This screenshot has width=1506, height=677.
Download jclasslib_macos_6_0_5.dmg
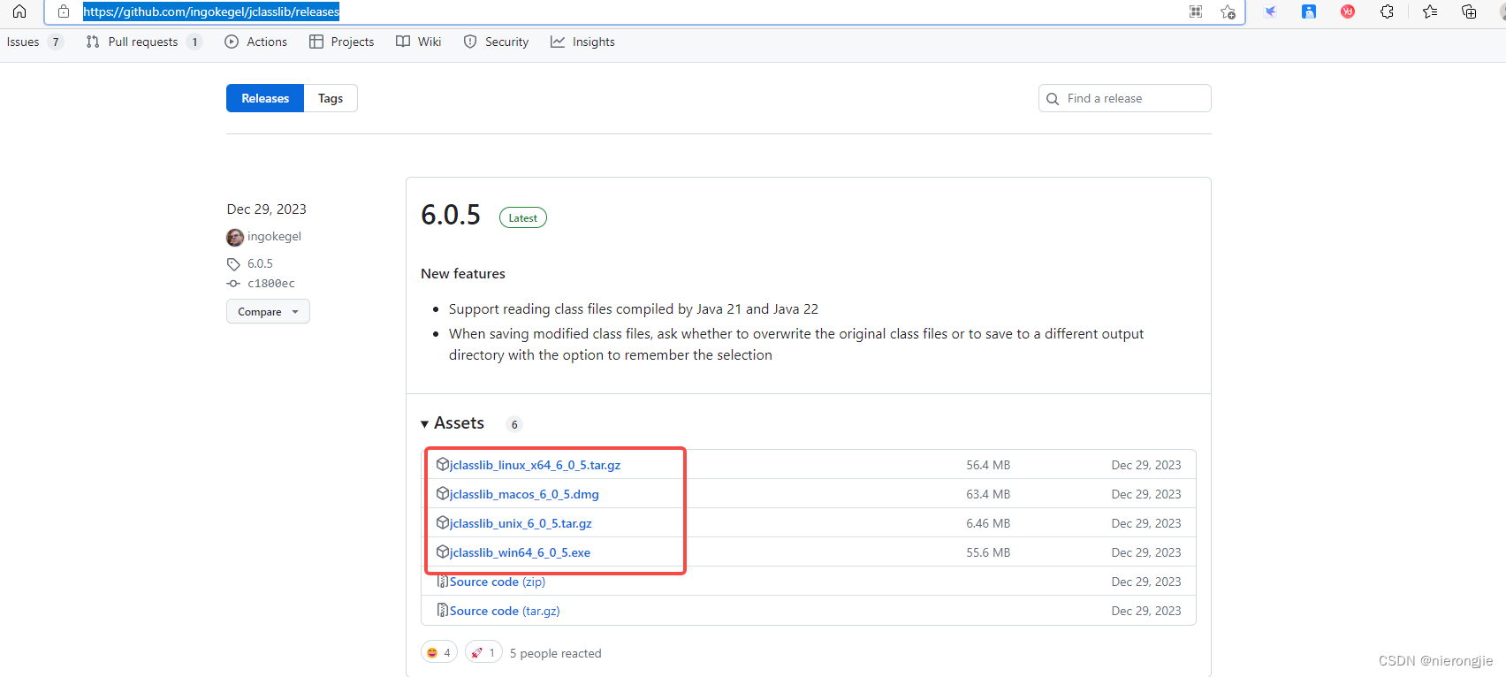click(524, 494)
